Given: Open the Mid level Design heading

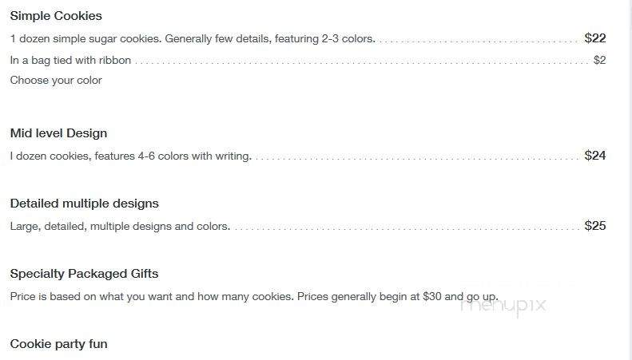Looking at the screenshot, I should (x=58, y=133).
